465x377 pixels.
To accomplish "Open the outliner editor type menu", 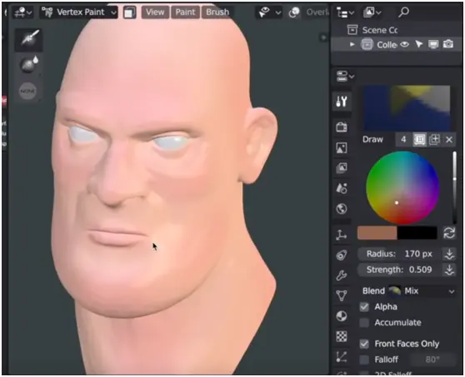I will pos(345,12).
